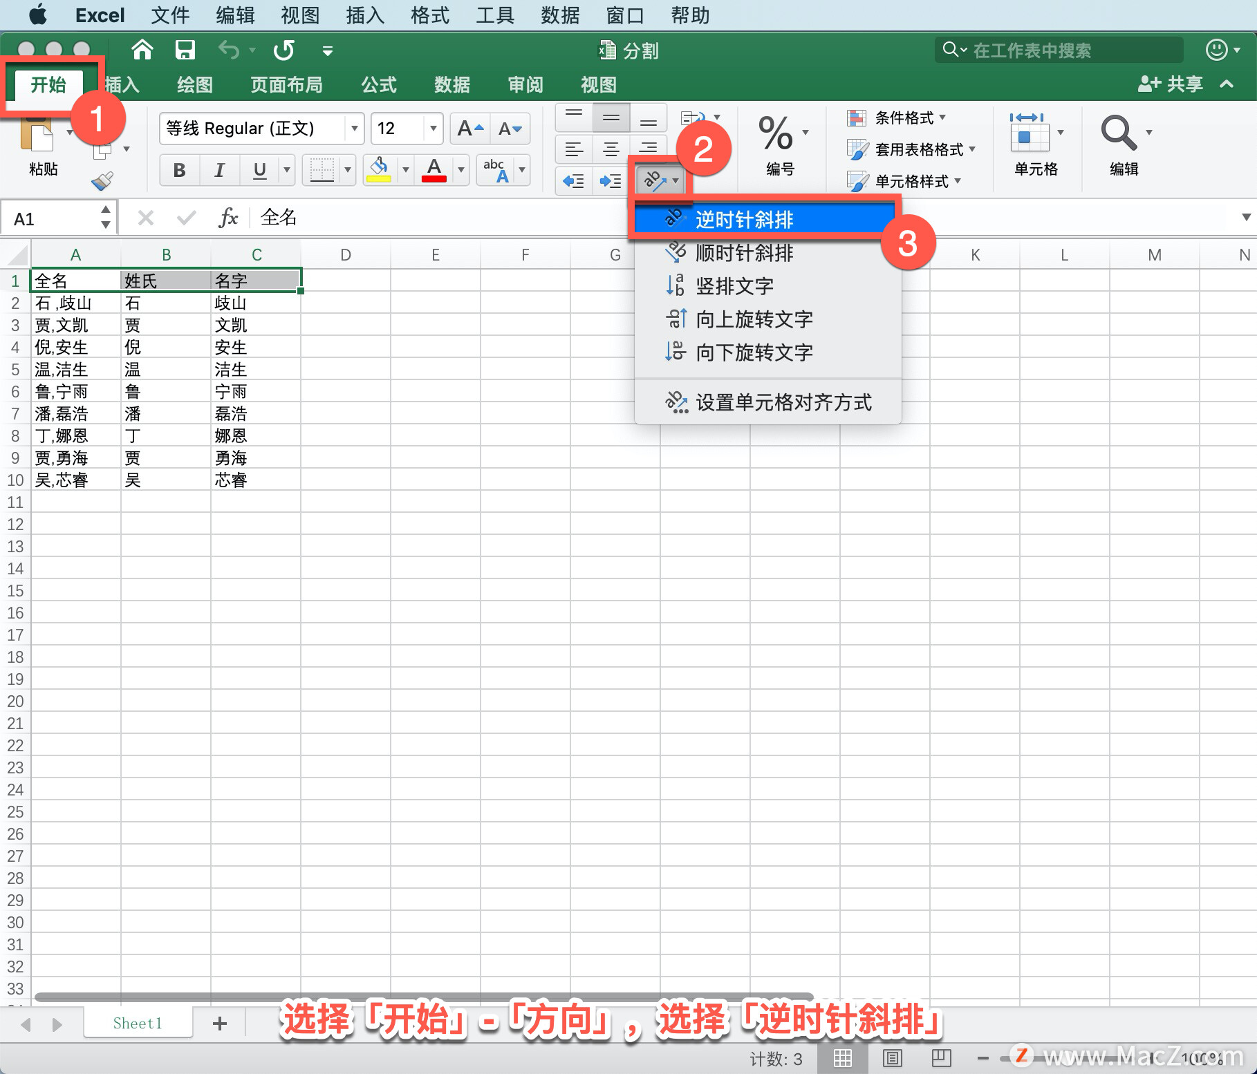Click the smiley feedback icon
Image resolution: width=1257 pixels, height=1074 pixels.
click(x=1217, y=50)
